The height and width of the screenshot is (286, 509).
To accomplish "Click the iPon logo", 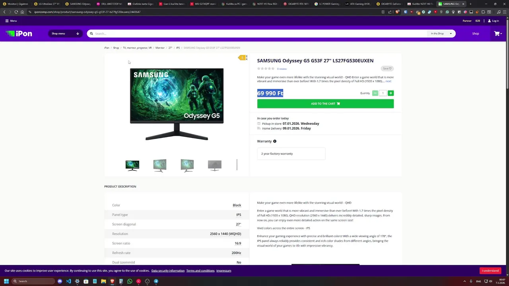I will (x=19, y=34).
